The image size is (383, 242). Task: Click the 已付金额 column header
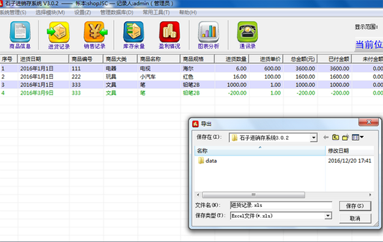pos(334,59)
